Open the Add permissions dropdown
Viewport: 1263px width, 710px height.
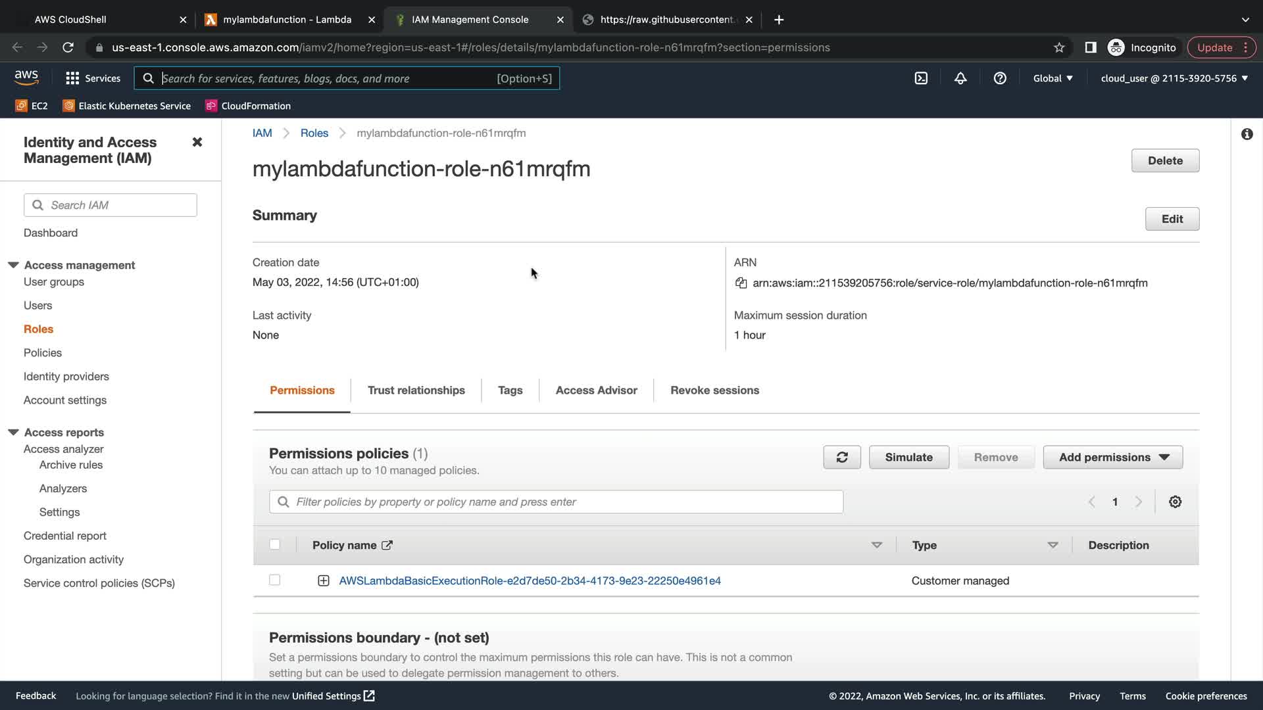(x=1112, y=458)
